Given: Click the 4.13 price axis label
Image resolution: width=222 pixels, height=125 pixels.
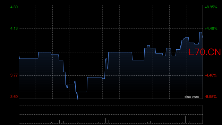Looking at the screenshot, I should pos(14,28).
